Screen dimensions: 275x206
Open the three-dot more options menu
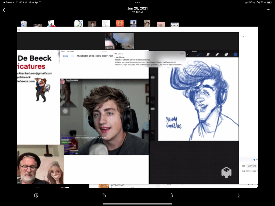tap(268, 10)
